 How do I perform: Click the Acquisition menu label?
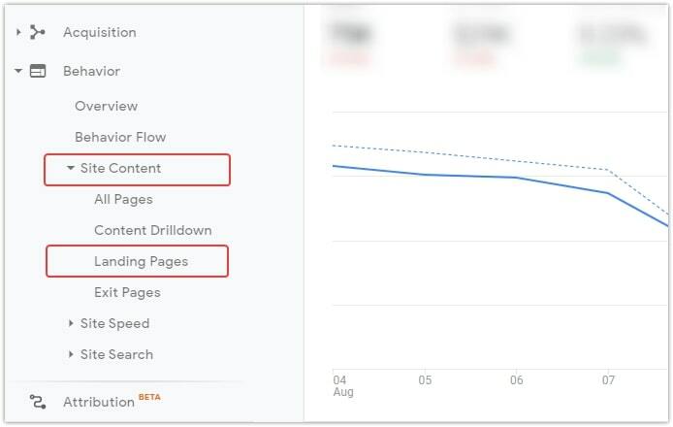point(100,33)
